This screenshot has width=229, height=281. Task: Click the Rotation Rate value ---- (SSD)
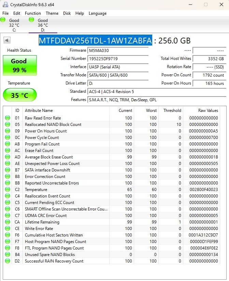click(209, 67)
